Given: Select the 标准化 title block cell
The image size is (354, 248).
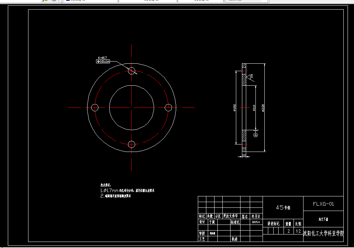Looking at the screenshot, I should coord(235,222).
